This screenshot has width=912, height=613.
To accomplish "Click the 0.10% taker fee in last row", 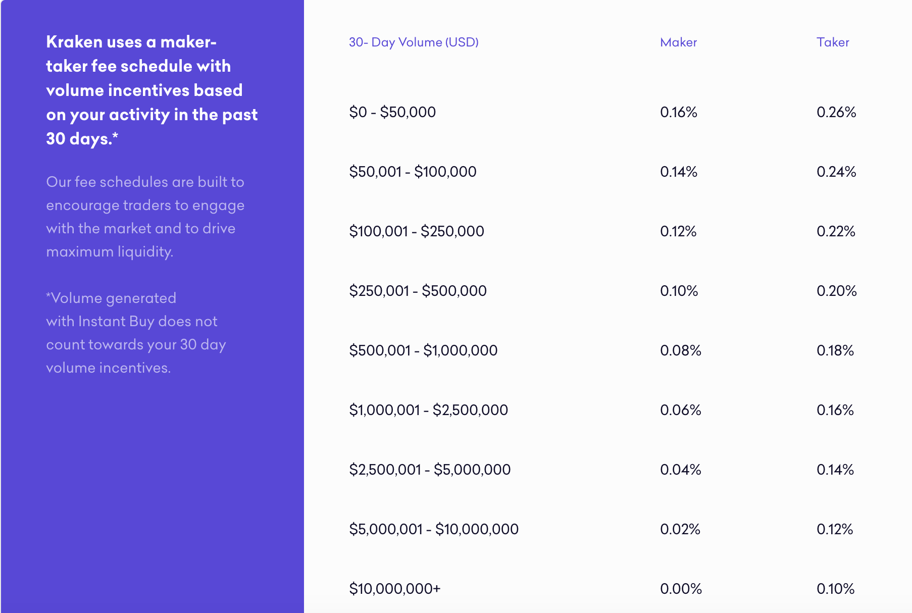I will tap(835, 589).
